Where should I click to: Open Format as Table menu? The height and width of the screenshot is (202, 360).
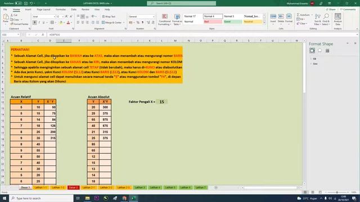tap(177, 20)
